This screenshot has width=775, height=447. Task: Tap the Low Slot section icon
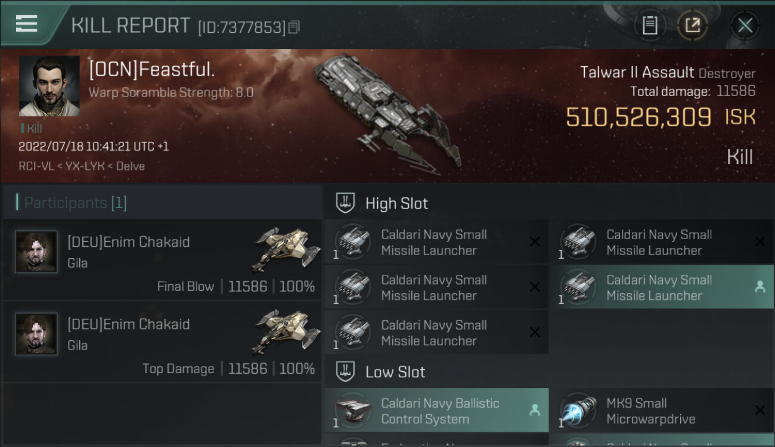tap(346, 372)
